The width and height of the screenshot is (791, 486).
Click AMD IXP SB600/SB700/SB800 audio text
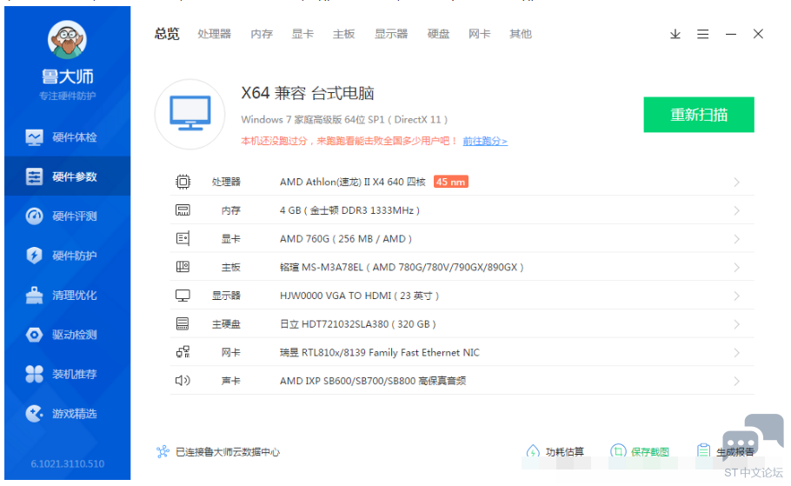point(373,381)
